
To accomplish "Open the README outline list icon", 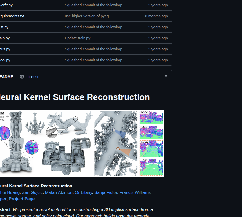I will click(165, 77).
